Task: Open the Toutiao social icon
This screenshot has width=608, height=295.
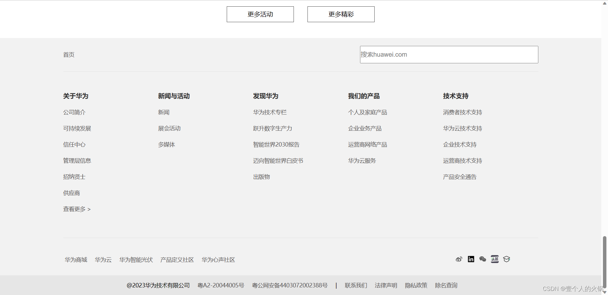Action: (x=495, y=259)
